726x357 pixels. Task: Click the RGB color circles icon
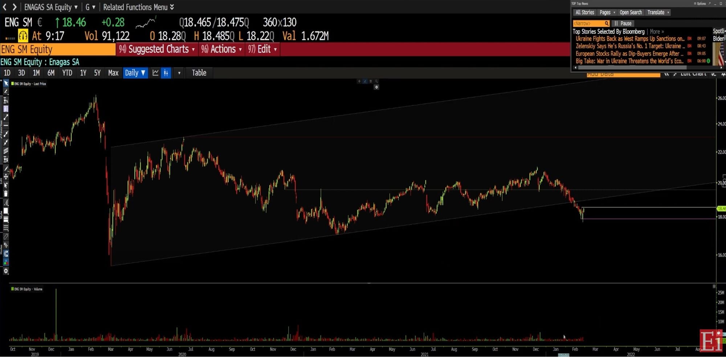click(6, 262)
